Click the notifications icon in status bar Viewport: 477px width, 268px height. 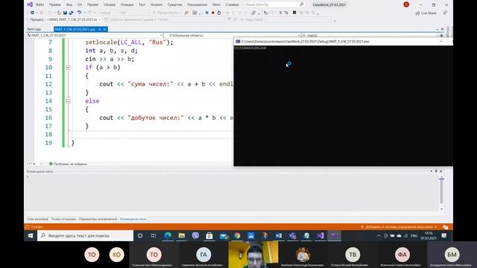[x=446, y=227]
